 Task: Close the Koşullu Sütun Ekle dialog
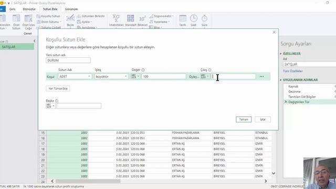(x=274, y=32)
